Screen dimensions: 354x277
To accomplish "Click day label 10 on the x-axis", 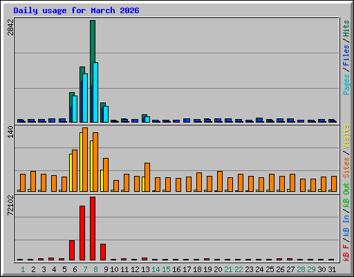I will (x=114, y=269).
